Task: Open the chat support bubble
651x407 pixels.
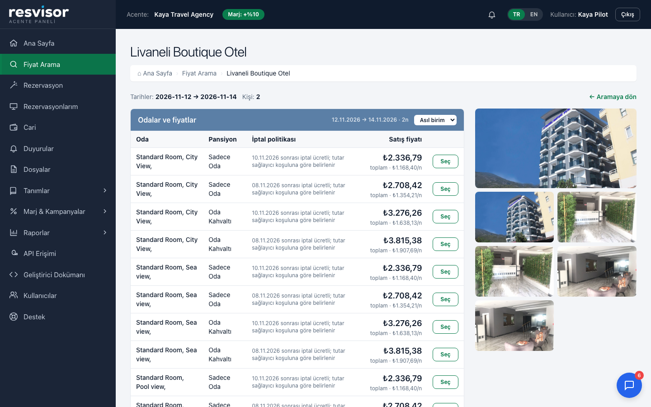Action: click(629, 385)
